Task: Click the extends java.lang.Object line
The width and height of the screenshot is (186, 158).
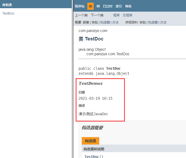Action: pyautogui.click(x=104, y=73)
